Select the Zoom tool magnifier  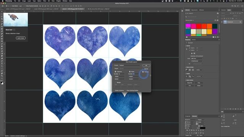2,76
